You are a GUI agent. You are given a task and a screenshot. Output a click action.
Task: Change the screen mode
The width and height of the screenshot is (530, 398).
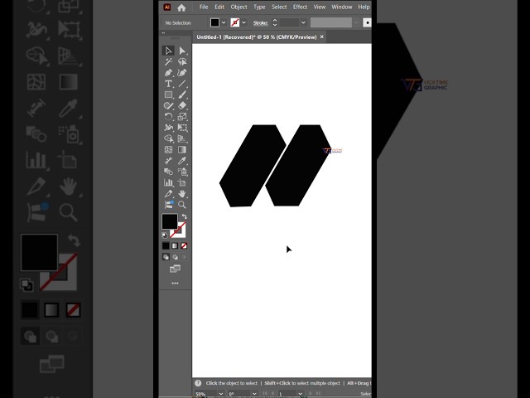click(x=175, y=269)
